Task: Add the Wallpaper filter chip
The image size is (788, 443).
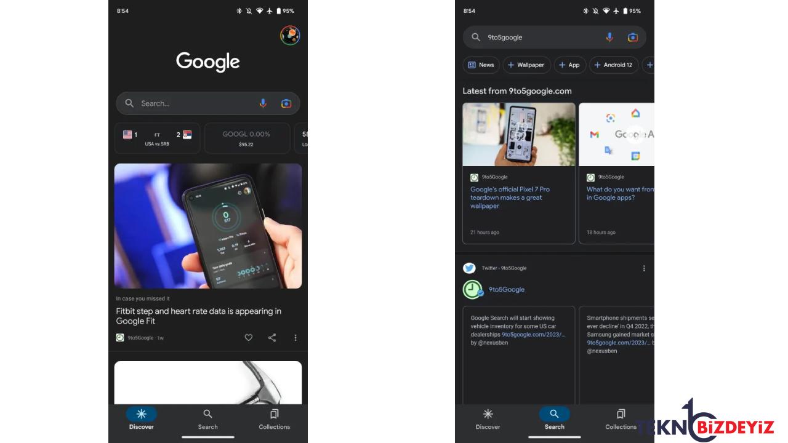Action: [x=526, y=65]
